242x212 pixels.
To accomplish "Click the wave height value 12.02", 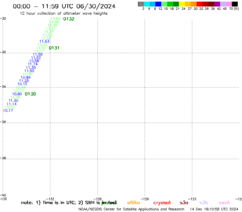I will click(47, 35).
